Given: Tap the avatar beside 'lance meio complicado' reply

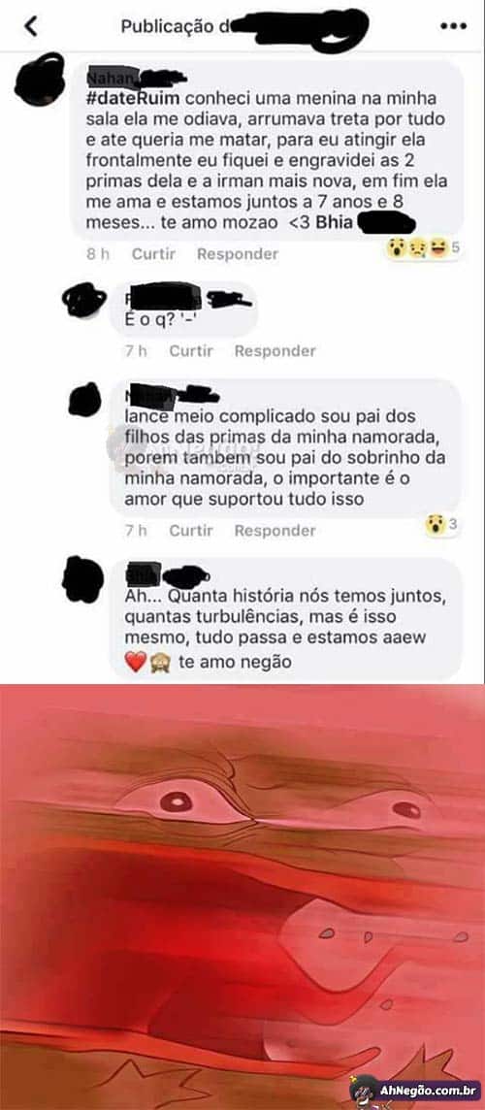Looking at the screenshot, I should pos(84,399).
